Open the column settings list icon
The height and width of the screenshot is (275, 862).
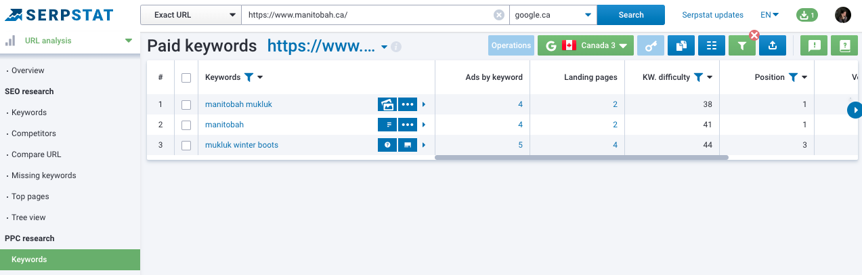click(x=712, y=45)
